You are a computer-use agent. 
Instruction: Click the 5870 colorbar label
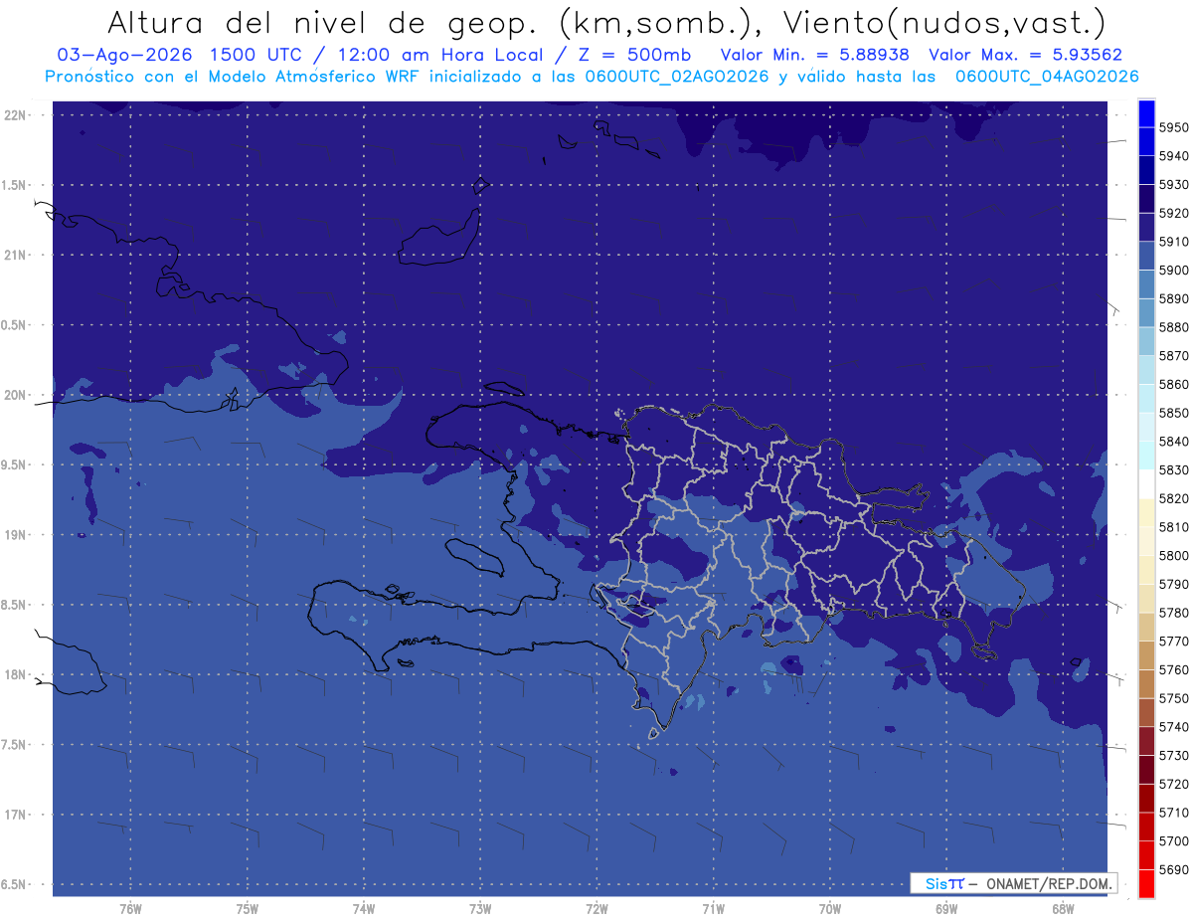coord(1174,356)
